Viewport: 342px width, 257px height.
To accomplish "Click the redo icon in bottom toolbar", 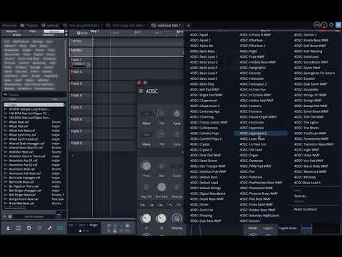I will [x=39, y=228].
